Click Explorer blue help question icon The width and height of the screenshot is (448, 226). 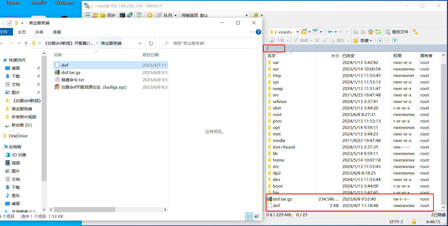[x=258, y=32]
